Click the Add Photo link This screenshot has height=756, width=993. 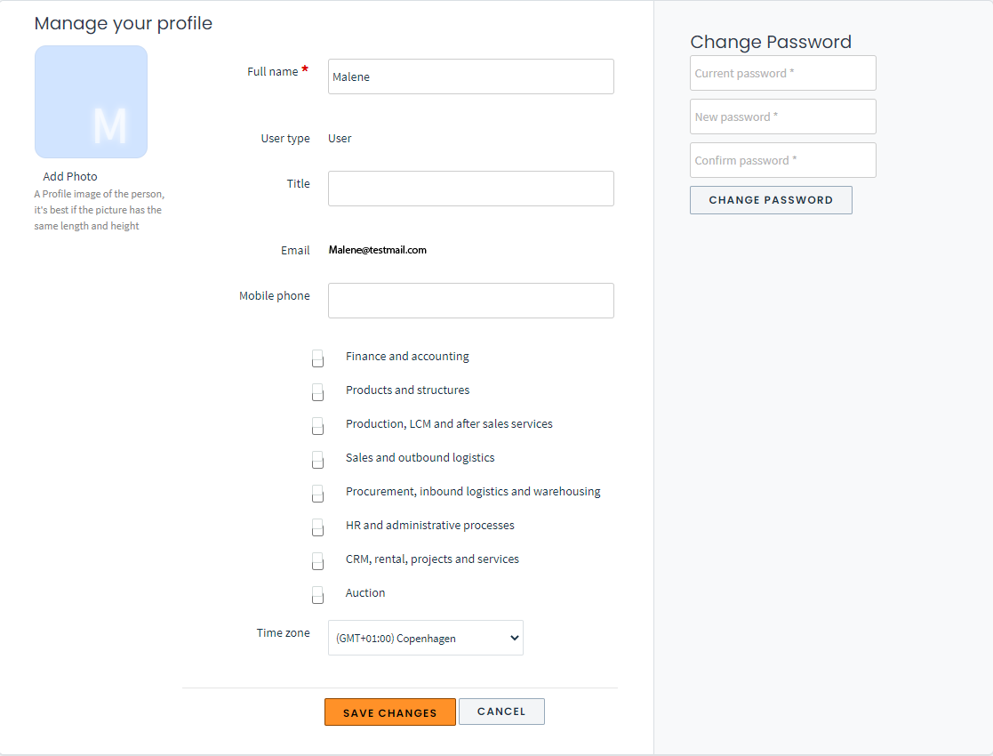click(69, 176)
